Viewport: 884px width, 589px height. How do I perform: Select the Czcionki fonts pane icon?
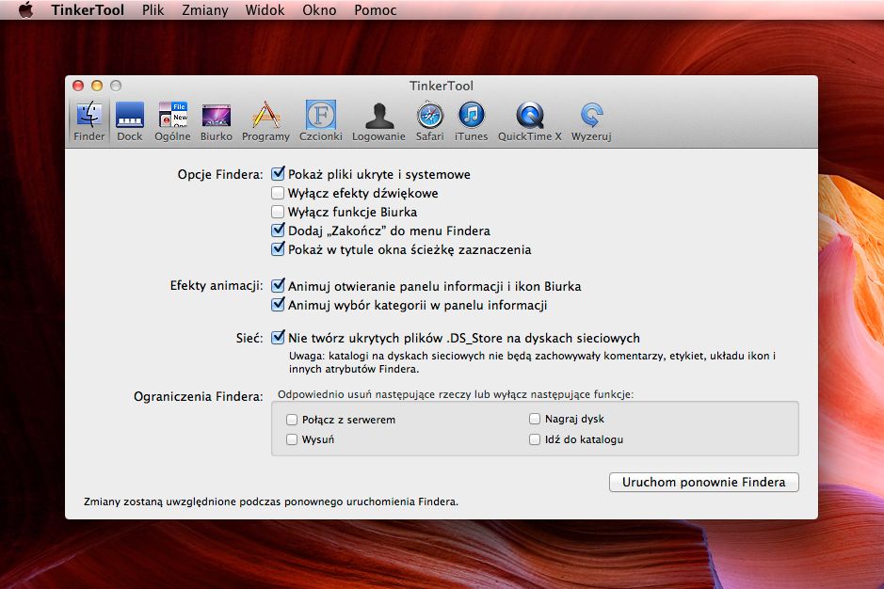click(x=321, y=120)
